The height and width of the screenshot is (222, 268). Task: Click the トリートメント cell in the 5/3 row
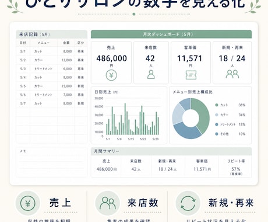click(43, 69)
